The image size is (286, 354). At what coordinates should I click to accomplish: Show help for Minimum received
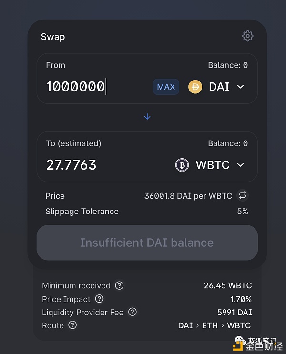coord(119,285)
